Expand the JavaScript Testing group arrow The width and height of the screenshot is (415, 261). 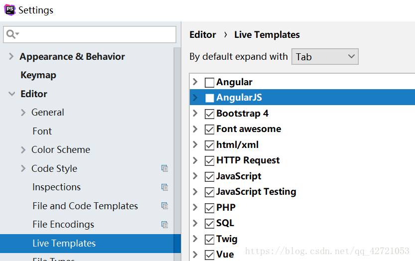tap(195, 192)
